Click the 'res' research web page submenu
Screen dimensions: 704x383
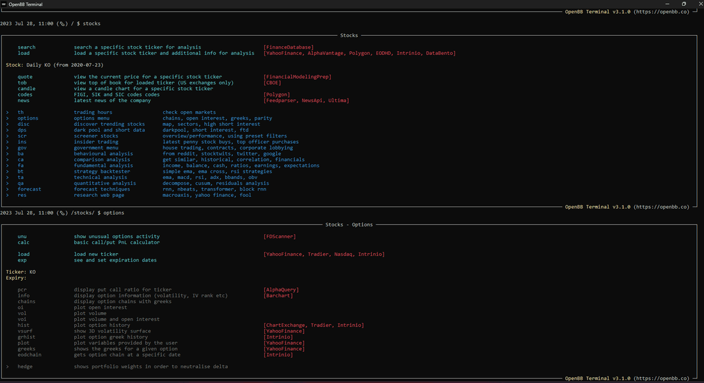[x=22, y=195]
